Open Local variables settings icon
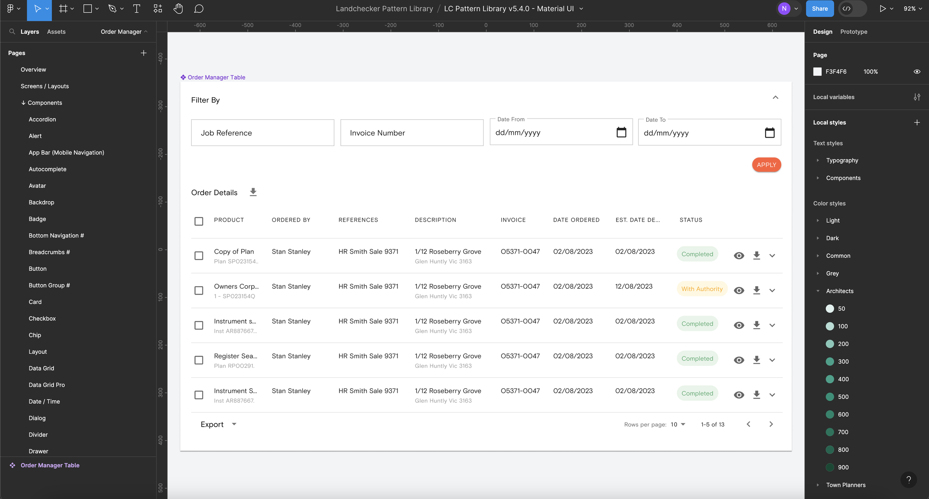 [917, 97]
